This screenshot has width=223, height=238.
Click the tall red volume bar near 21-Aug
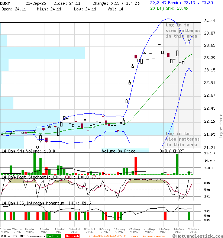point(136,166)
